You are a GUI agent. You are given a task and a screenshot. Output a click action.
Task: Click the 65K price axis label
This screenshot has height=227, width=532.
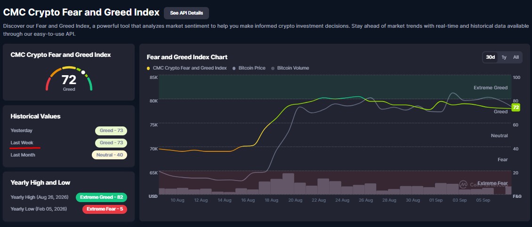pyautogui.click(x=153, y=173)
